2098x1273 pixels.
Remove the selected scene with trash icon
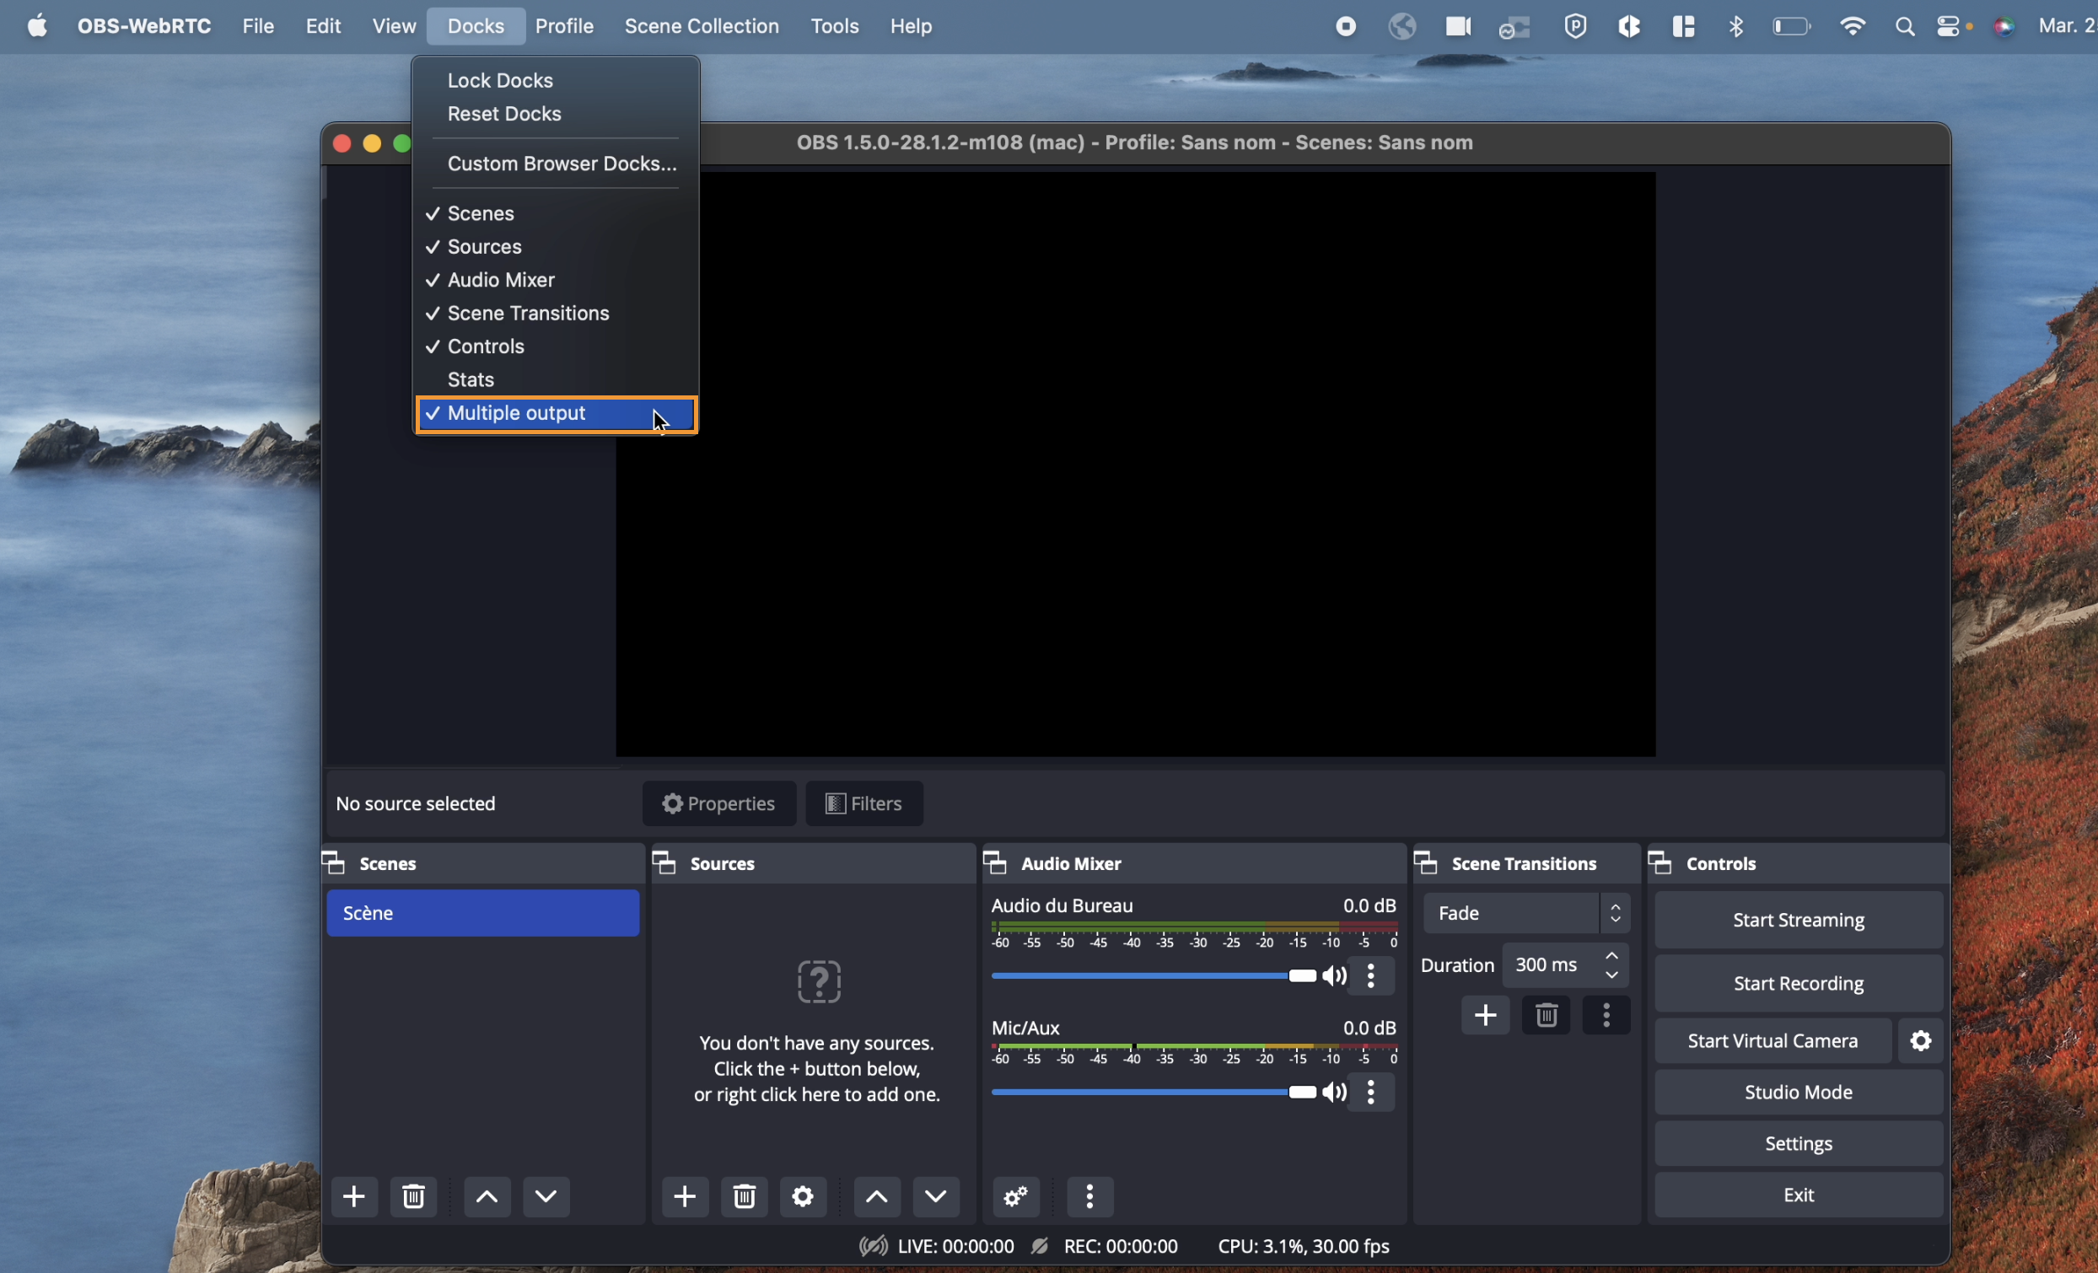(414, 1196)
